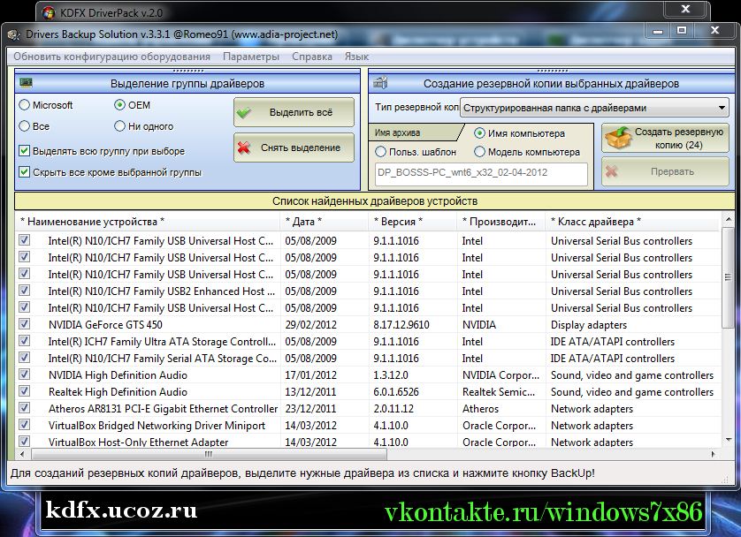The image size is (741, 537).
Task: Click the vertical scrollbar thumb
Action: pos(729,277)
